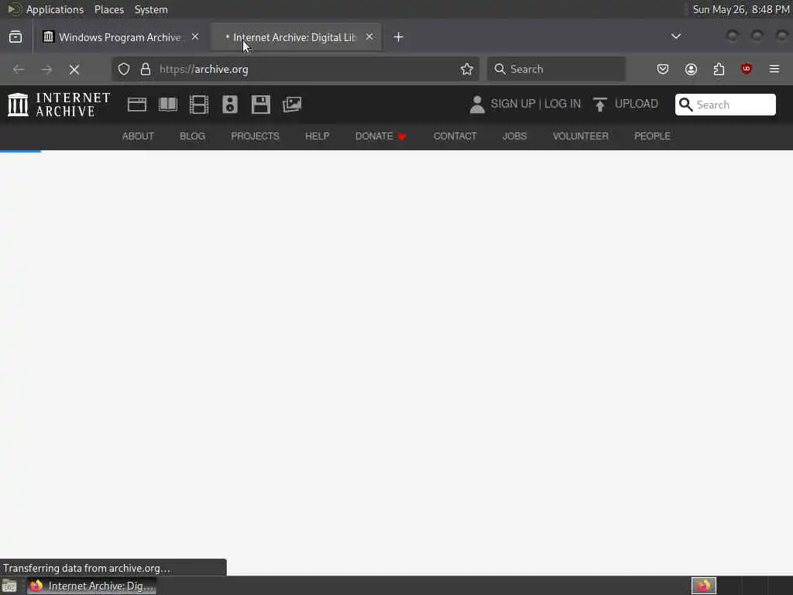This screenshot has width=793, height=595.
Task: Open the Video filmstrip icon
Action: [199, 105]
